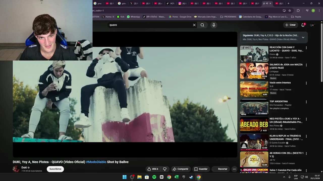
Task: Open options menu for REACCIÓN CON DANI Y LUCHITO video
Action: click(x=306, y=48)
